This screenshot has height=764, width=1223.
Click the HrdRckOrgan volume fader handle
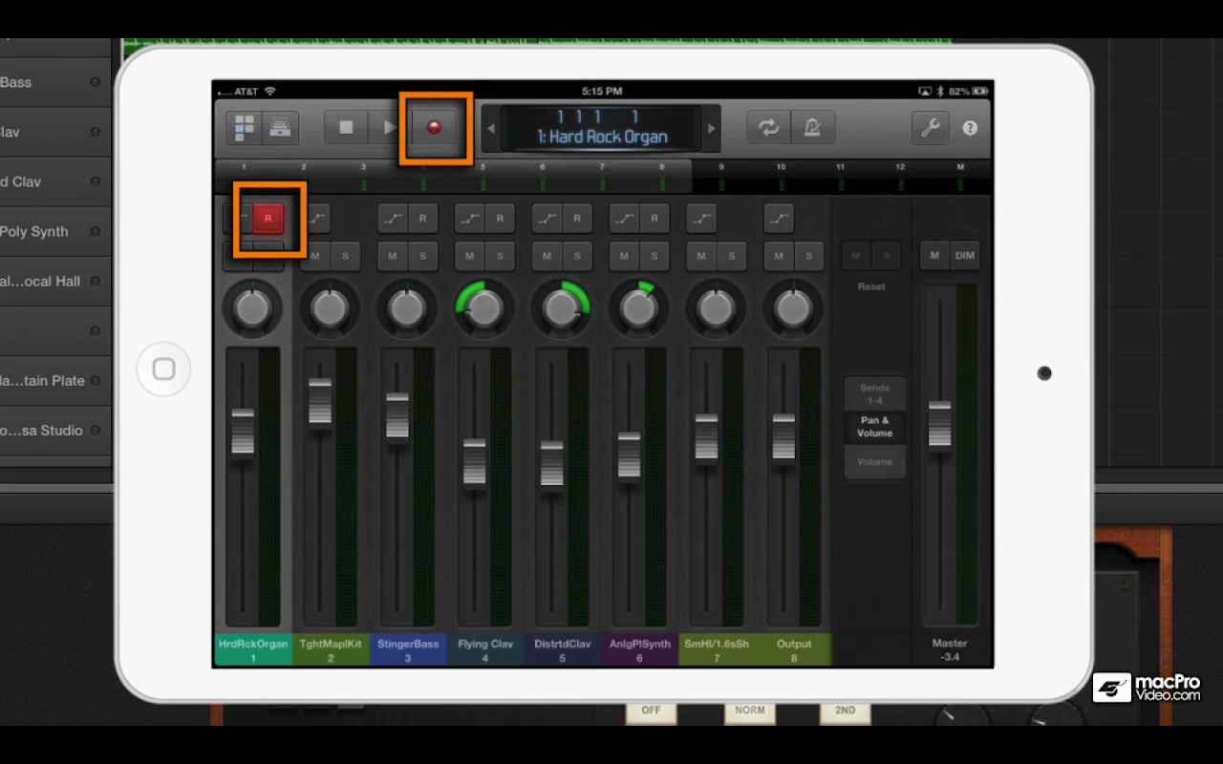pos(243,432)
